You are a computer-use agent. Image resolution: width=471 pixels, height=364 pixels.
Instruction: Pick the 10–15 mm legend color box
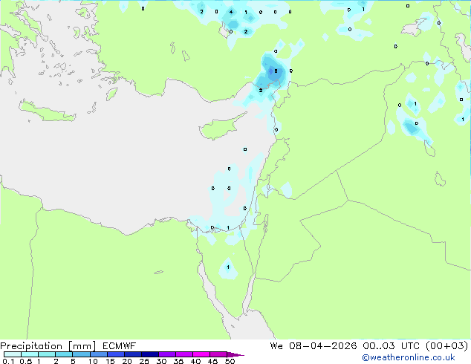coord(98,354)
